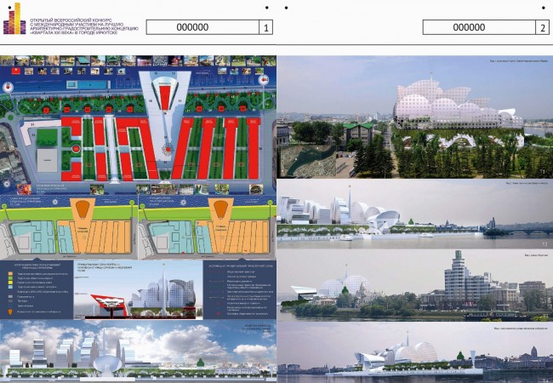
Task: Open the top rendering with domed building above park
Action: point(415,117)
